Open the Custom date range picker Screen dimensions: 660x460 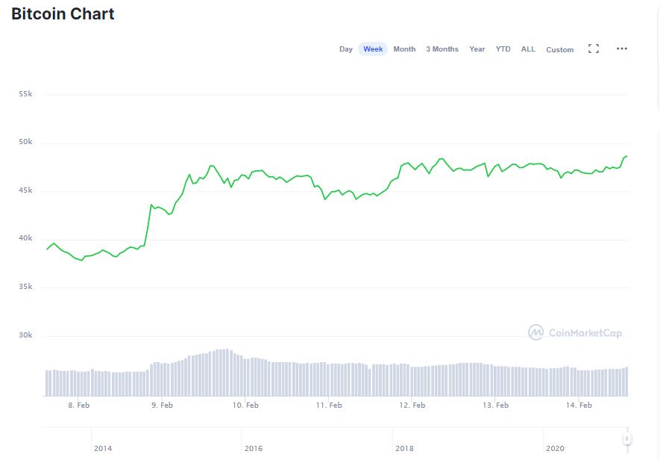click(560, 50)
